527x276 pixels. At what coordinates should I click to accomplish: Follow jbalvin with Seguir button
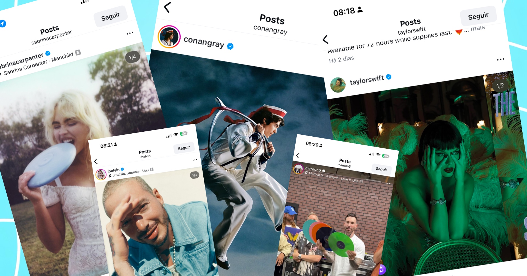click(x=184, y=148)
